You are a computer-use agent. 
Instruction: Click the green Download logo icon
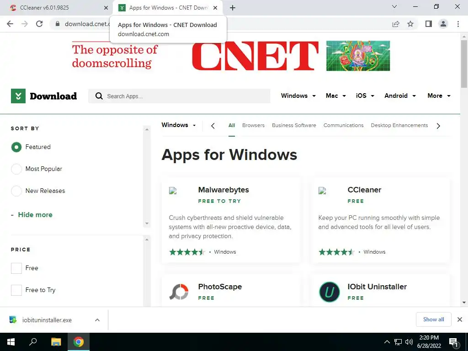18,96
